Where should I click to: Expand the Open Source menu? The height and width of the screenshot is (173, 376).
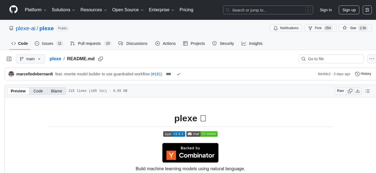tap(127, 10)
